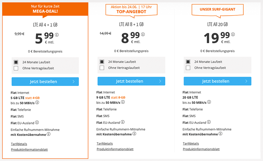Show EU-Ausland info in LTE All 20 GB plan
Viewport: 263px width, 161px height.
(x=209, y=122)
